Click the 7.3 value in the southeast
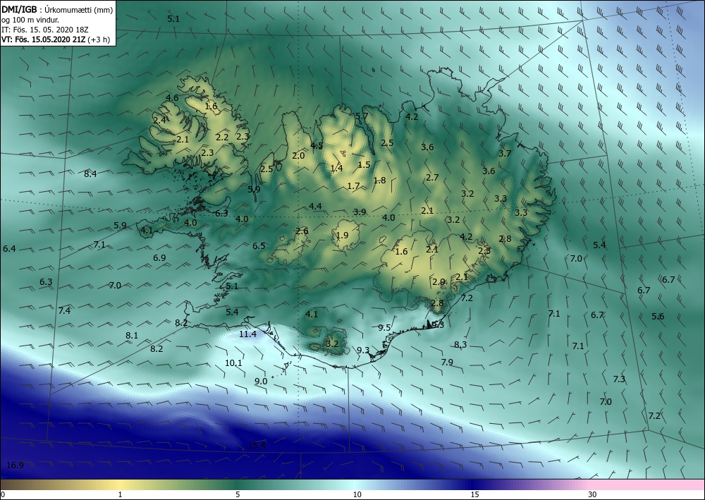The image size is (705, 500). 619,379
